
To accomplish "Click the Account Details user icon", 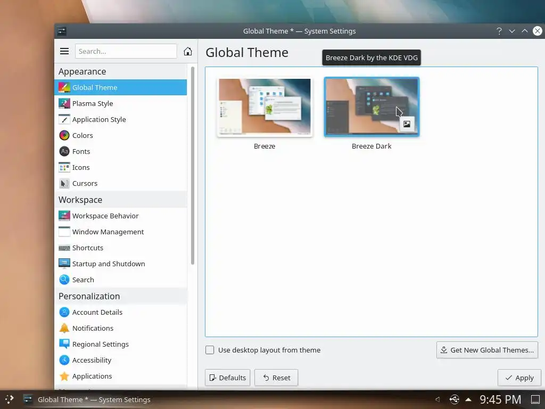I will point(64,312).
